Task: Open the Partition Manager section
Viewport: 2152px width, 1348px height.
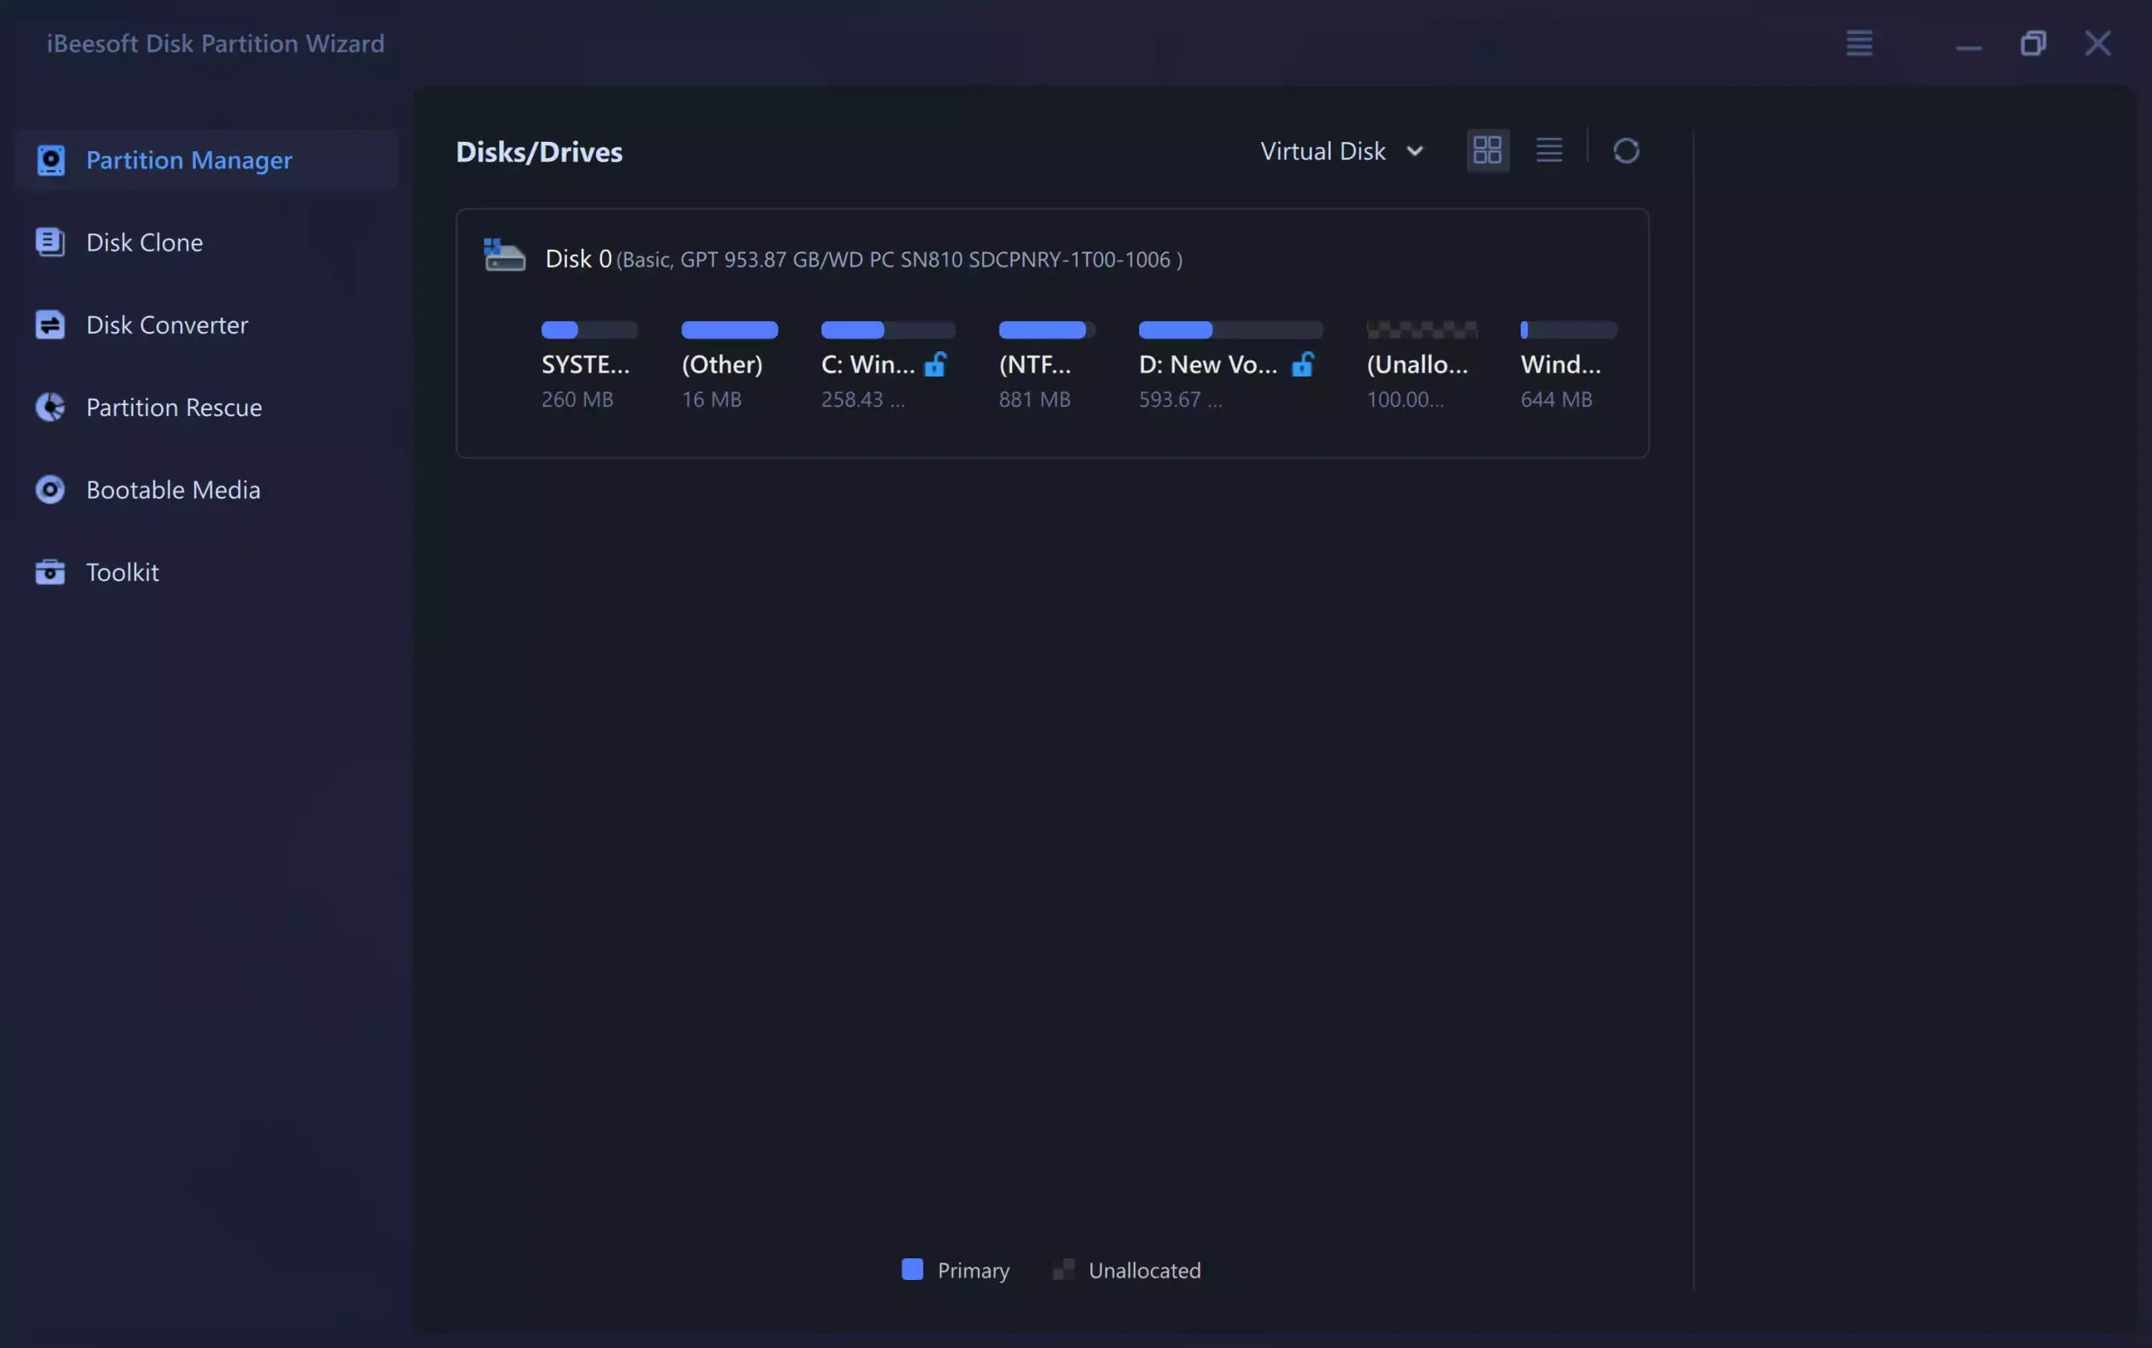Action: (x=206, y=160)
